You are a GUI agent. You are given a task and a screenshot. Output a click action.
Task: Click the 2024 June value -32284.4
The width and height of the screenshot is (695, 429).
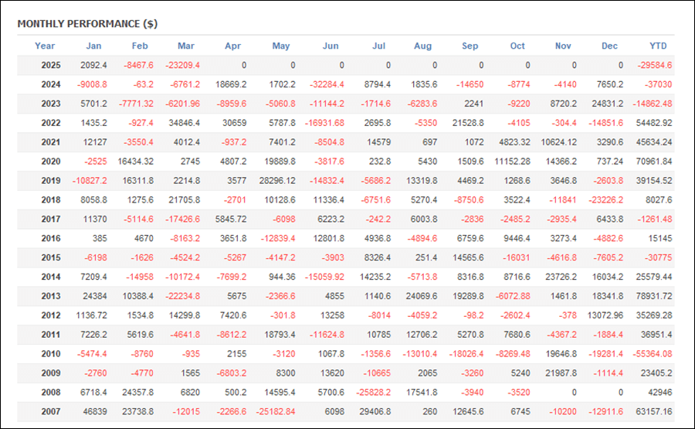[327, 84]
